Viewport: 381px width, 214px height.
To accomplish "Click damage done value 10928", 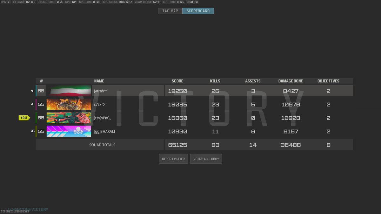I will tap(291, 118).
